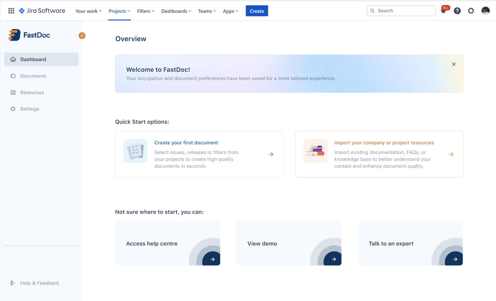
Task: Expand the Dashboards dropdown
Action: (176, 11)
